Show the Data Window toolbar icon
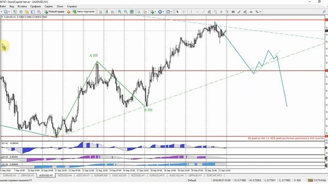The image size is (328, 184). coord(21,12)
